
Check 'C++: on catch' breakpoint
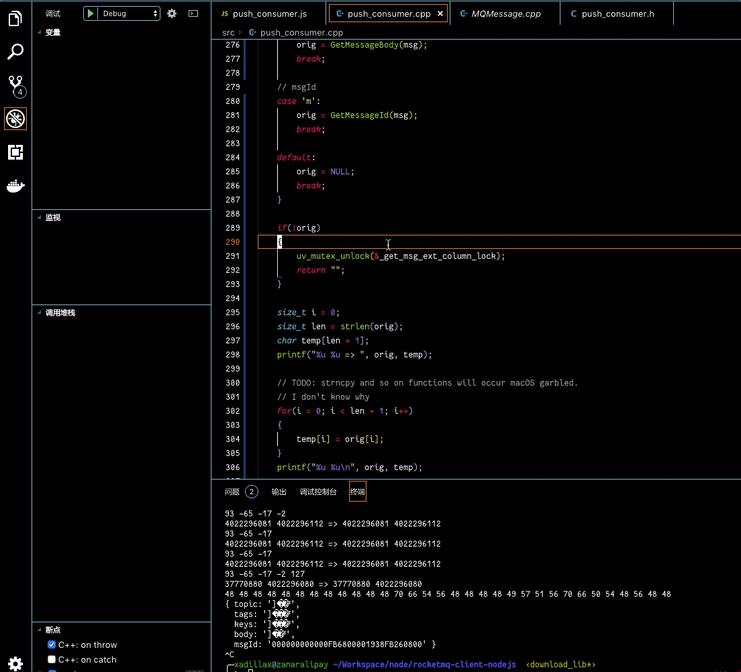(x=52, y=659)
